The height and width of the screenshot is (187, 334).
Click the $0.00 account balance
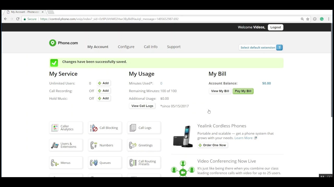pyautogui.click(x=266, y=83)
